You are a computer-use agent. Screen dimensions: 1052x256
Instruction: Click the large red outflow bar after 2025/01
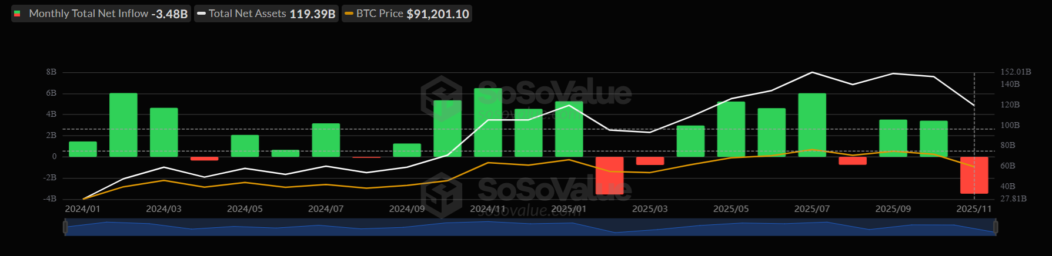point(609,175)
